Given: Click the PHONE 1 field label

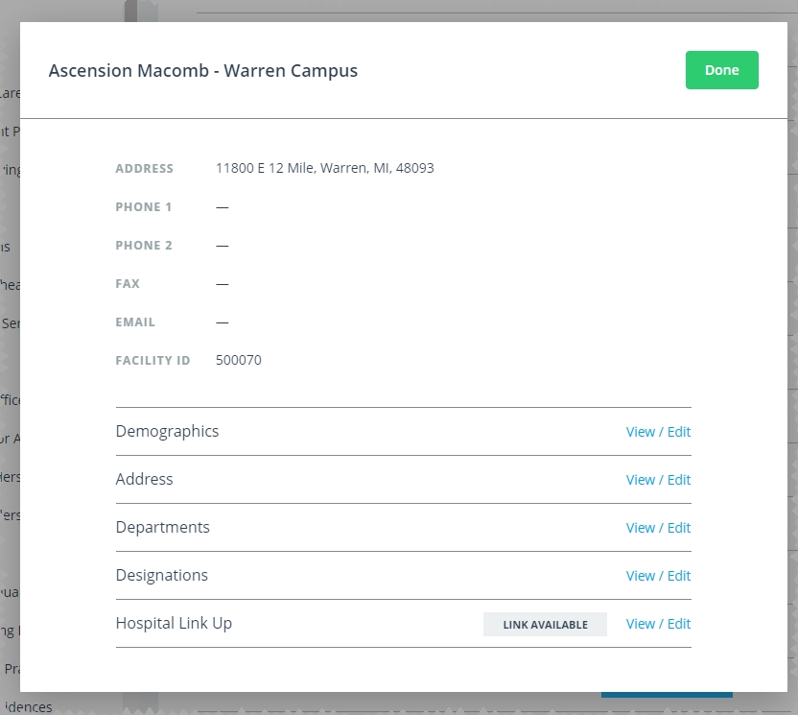Looking at the screenshot, I should (x=144, y=206).
